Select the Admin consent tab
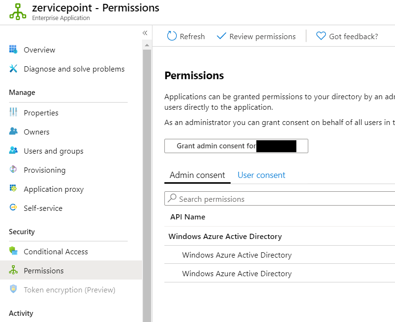395x322 pixels. 197,175
